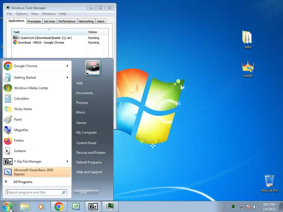
Task: Expand All Programs list
Action: coord(37,182)
